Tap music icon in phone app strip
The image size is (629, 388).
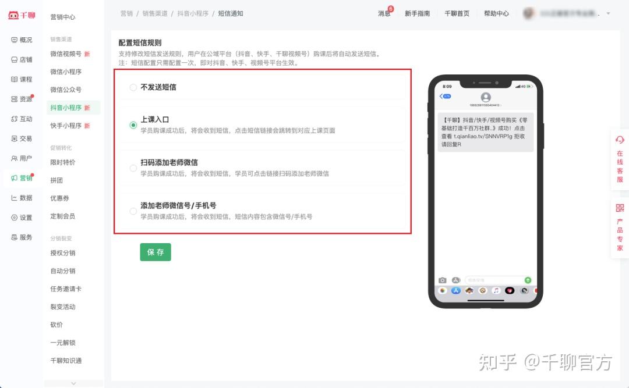(496, 291)
